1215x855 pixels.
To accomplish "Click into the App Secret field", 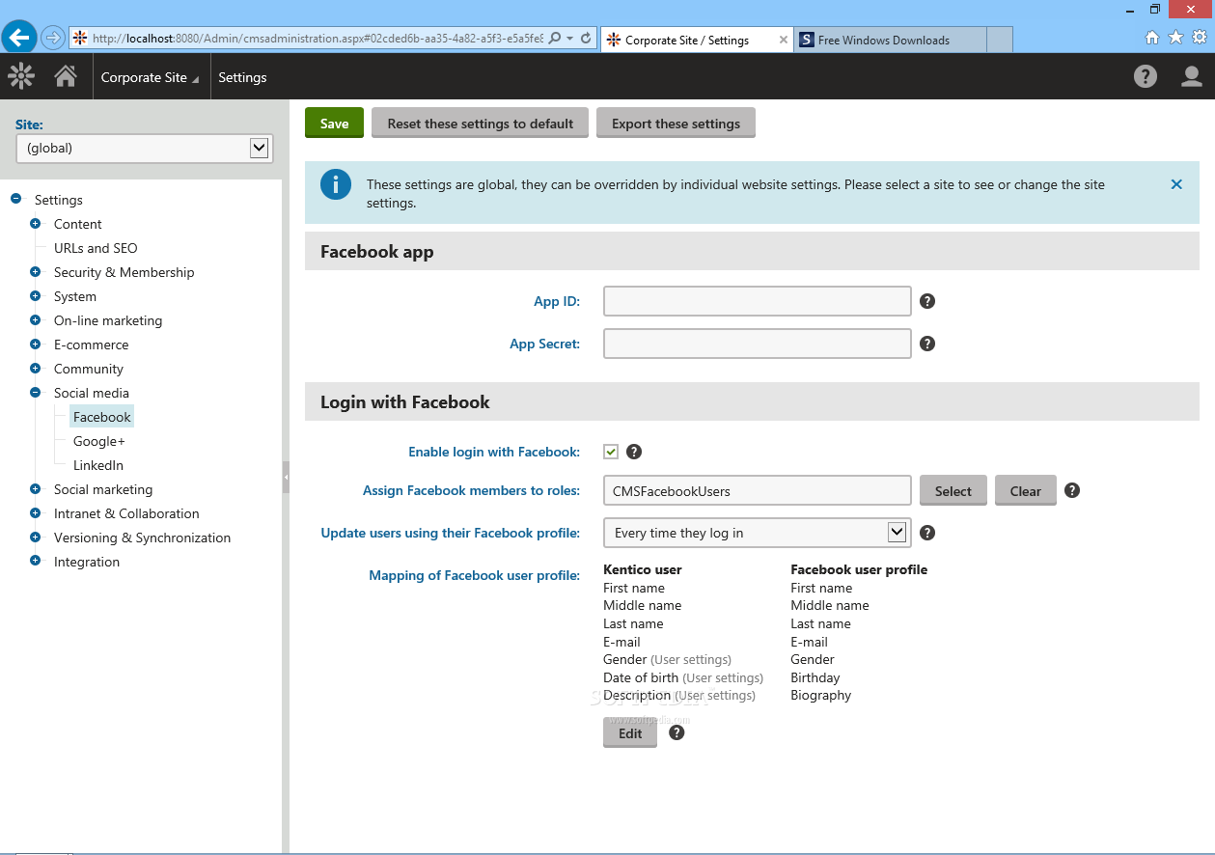I will point(758,344).
